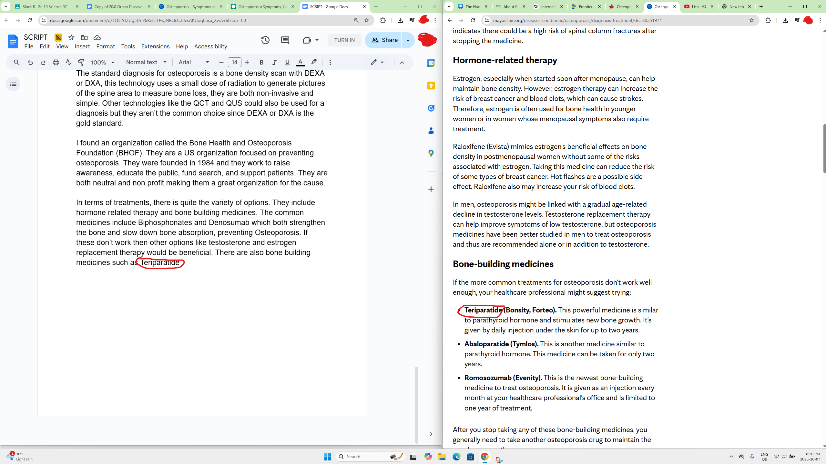Open the highlight color picker
The height and width of the screenshot is (464, 826).
tap(314, 62)
